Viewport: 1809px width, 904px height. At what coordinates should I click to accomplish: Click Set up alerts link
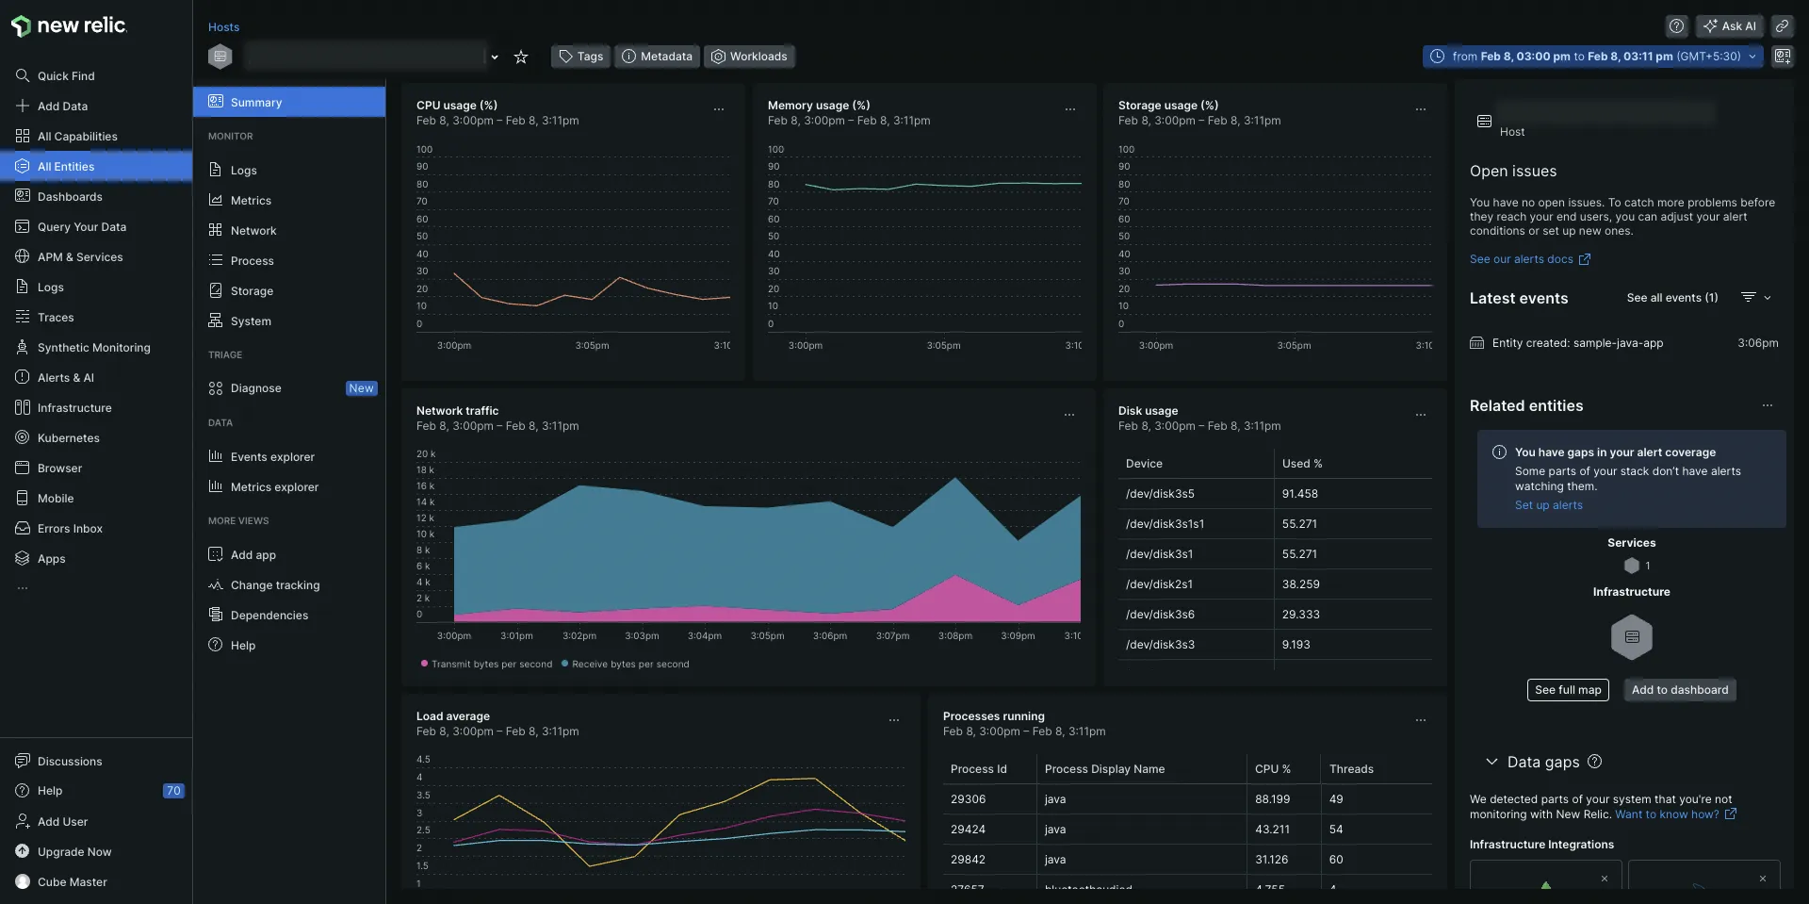coord(1548,505)
